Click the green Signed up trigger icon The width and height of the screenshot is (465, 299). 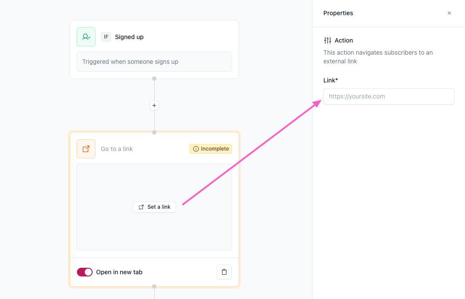pyautogui.click(x=86, y=37)
